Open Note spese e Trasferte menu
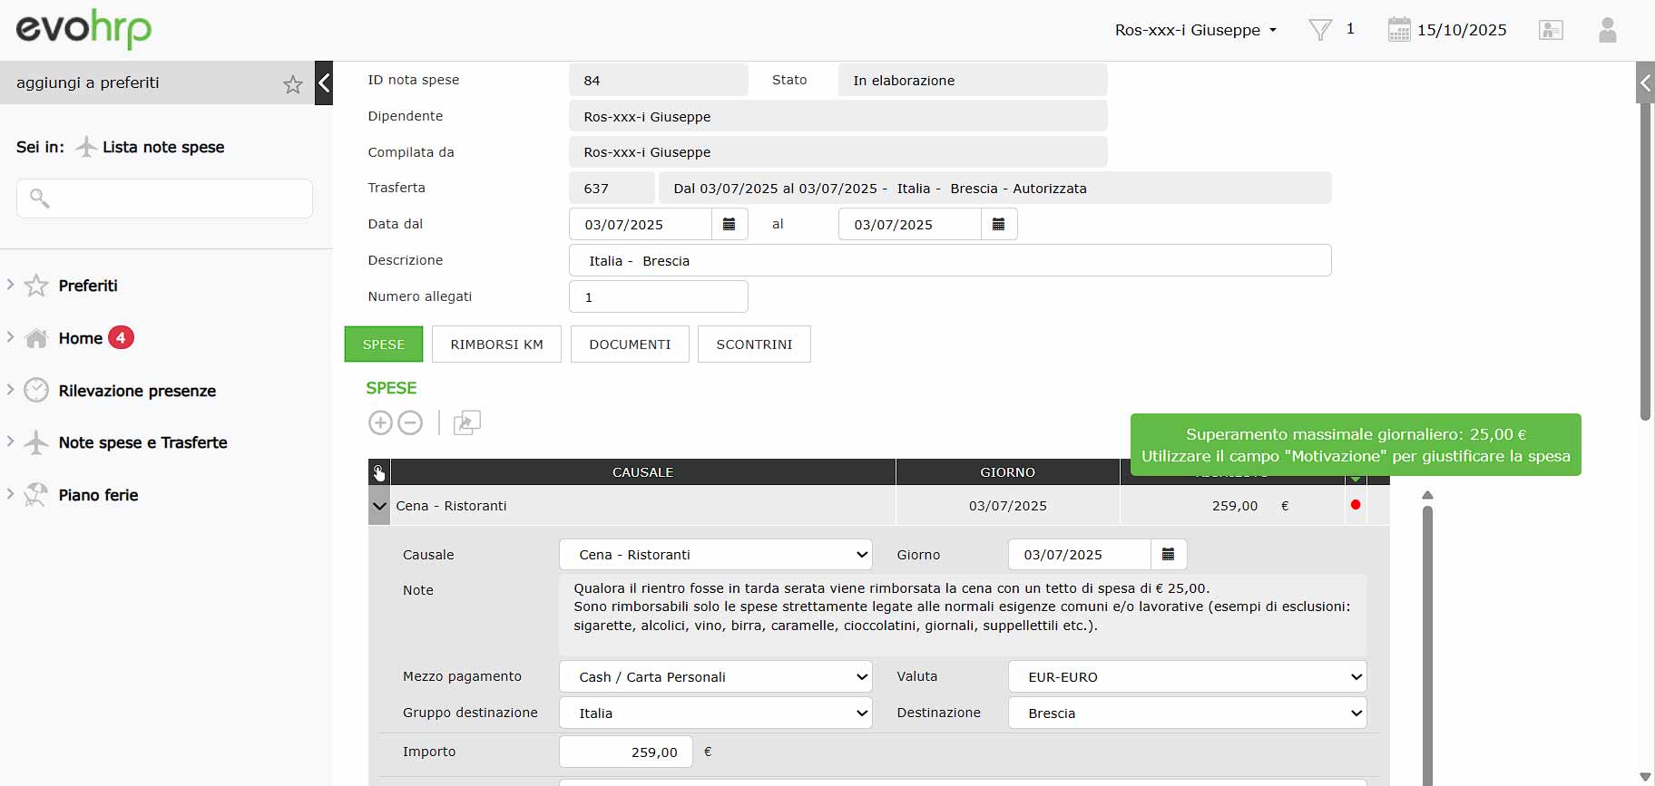The height and width of the screenshot is (786, 1655). point(142,442)
